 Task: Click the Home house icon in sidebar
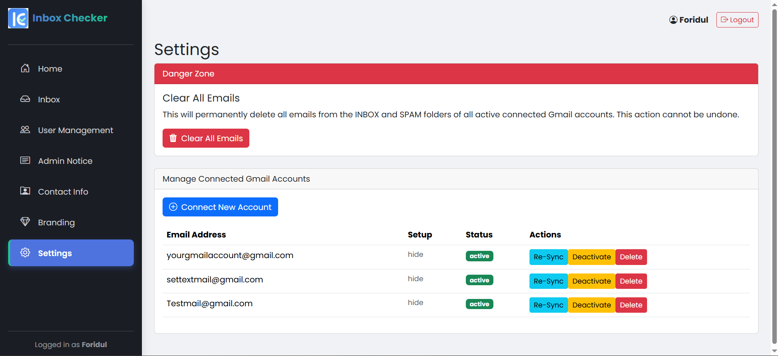25,68
